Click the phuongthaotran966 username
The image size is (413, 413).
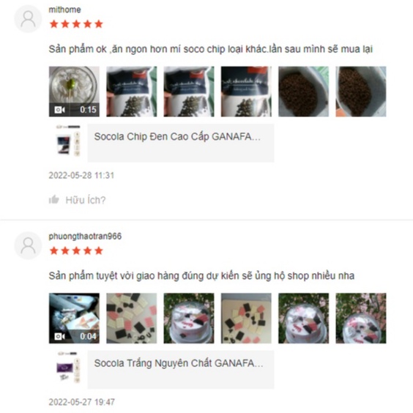[x=85, y=237]
